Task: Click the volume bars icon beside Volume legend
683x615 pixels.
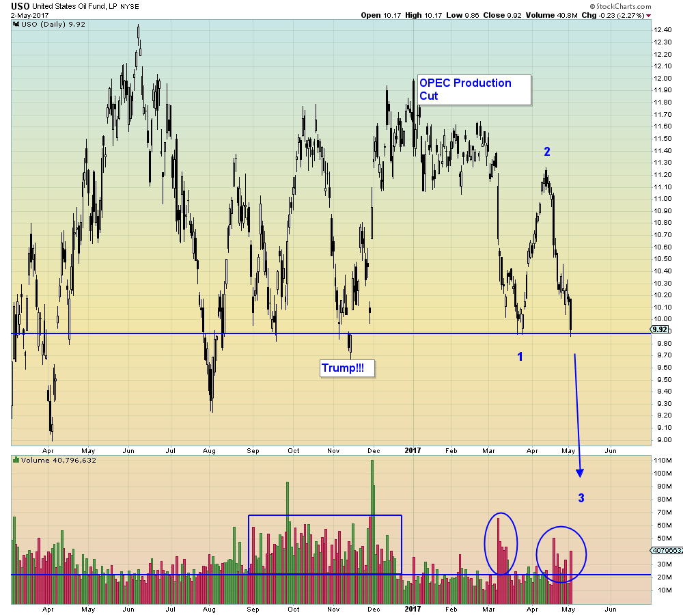Action: pyautogui.click(x=16, y=460)
